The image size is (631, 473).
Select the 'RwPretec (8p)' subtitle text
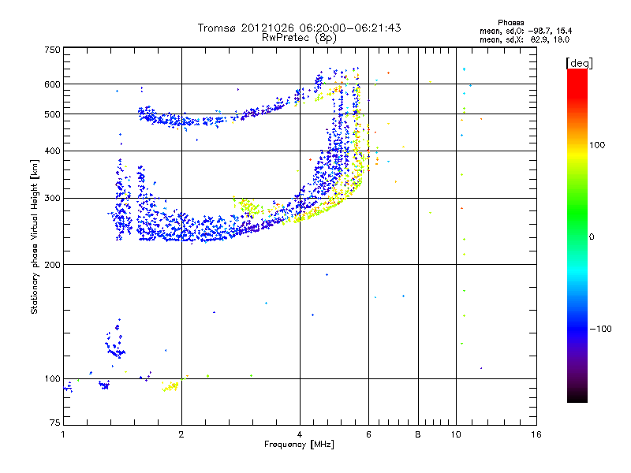pos(299,38)
